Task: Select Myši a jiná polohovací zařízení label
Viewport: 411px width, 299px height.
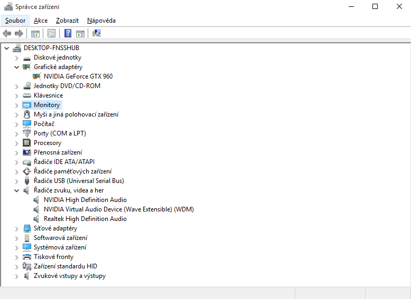Action: [76, 114]
